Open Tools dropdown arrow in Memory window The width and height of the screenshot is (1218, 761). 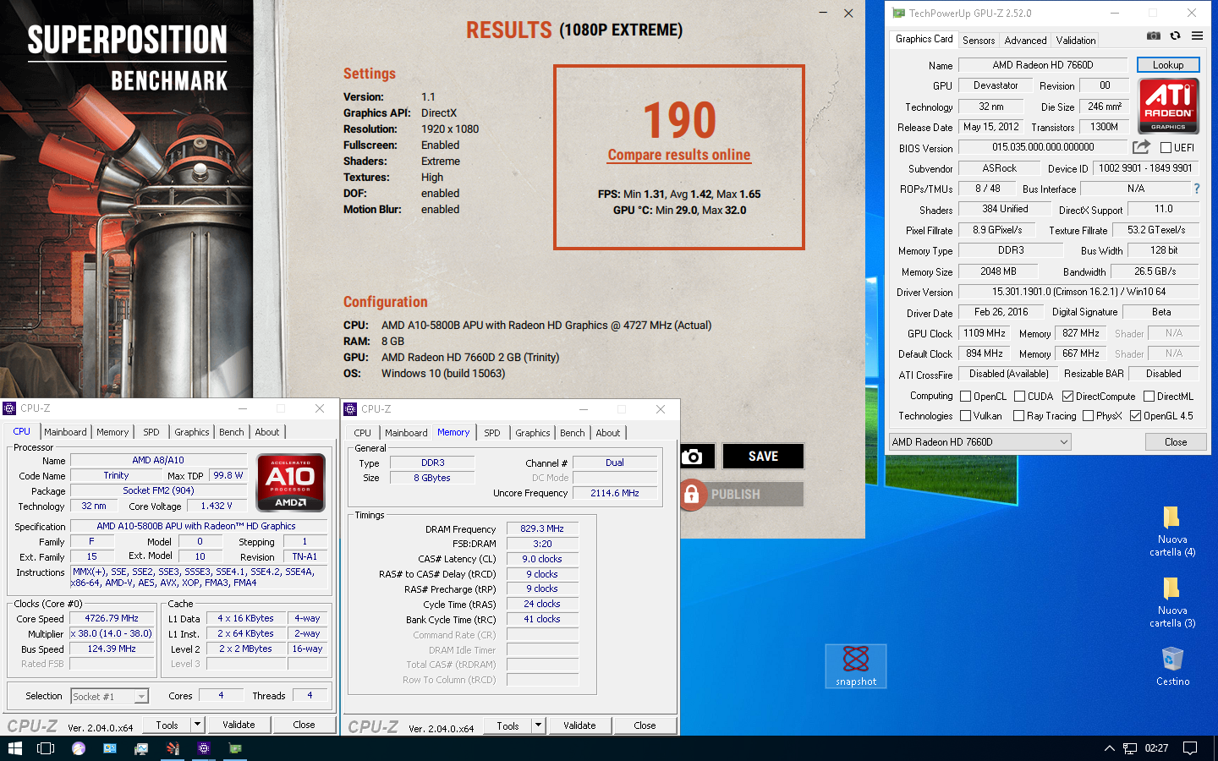tap(538, 725)
